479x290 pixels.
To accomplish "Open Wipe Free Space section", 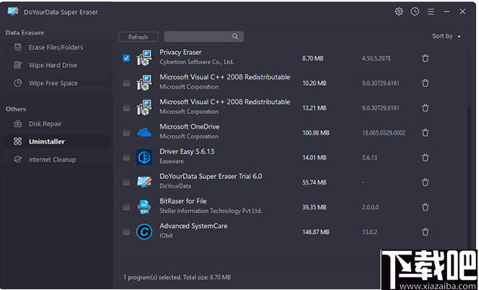I will tap(56, 83).
